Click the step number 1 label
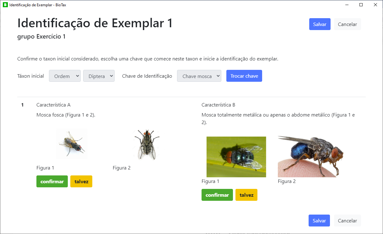Screen dimensions: 383x234 (22, 105)
